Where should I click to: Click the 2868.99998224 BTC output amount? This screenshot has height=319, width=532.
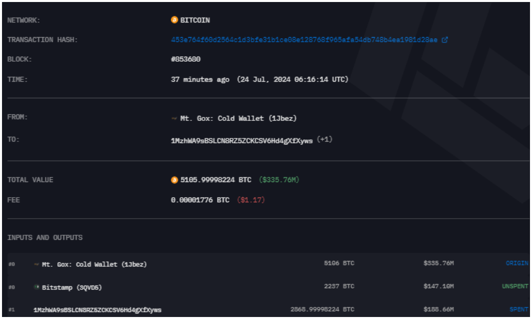(x=323, y=309)
